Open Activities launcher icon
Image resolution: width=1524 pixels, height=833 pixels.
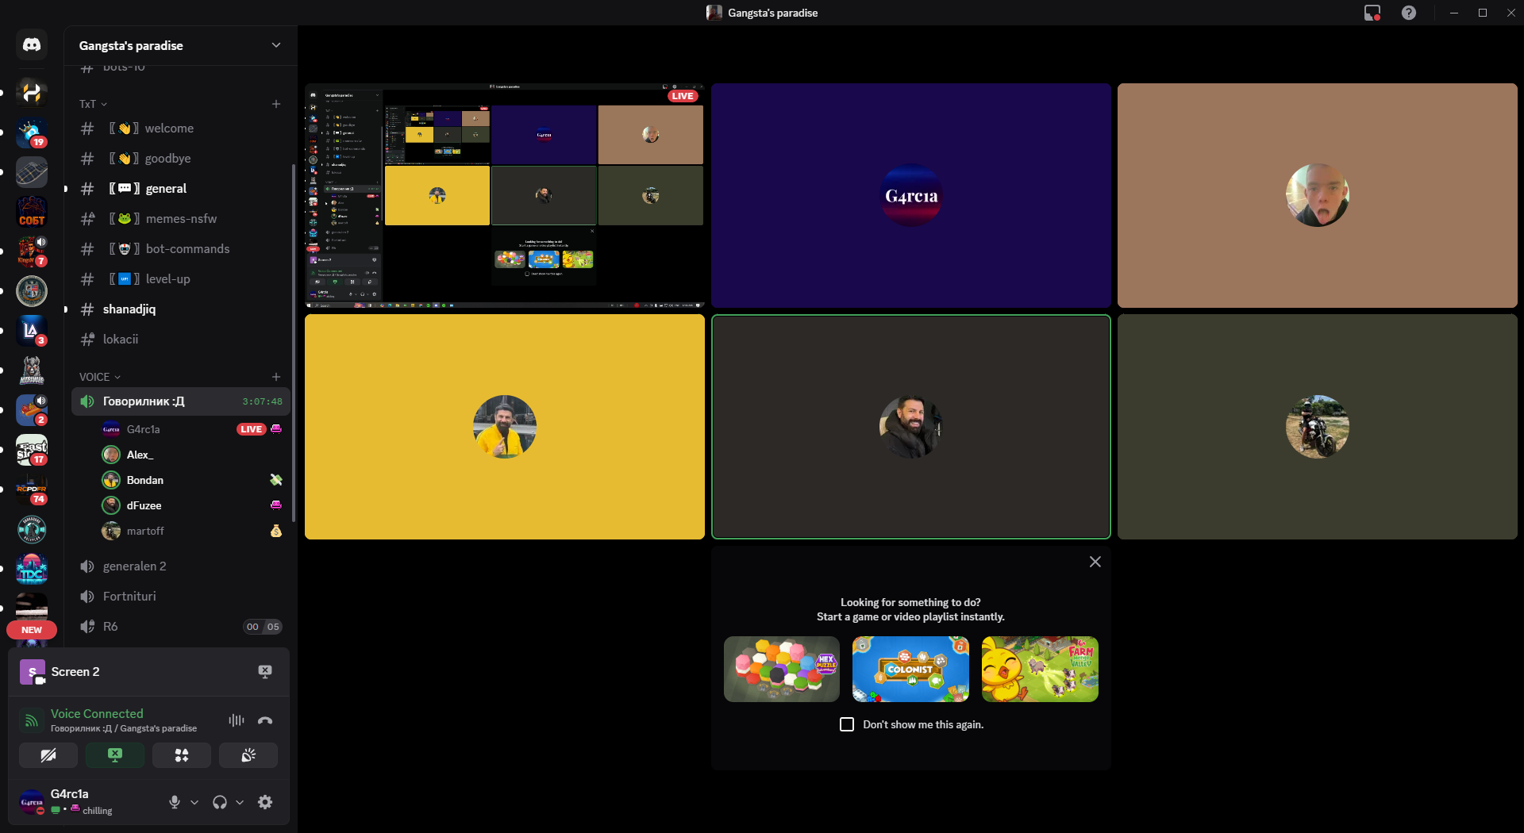[182, 755]
